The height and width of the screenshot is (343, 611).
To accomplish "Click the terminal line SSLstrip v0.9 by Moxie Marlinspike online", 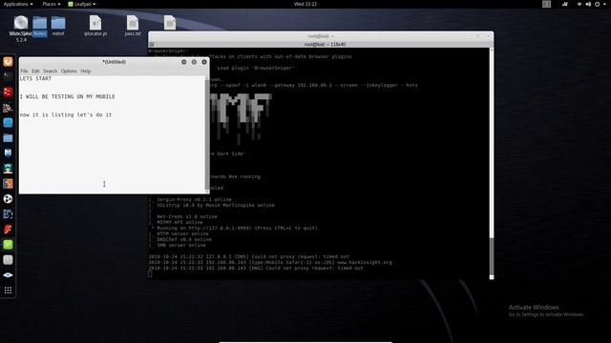I will (216, 206).
